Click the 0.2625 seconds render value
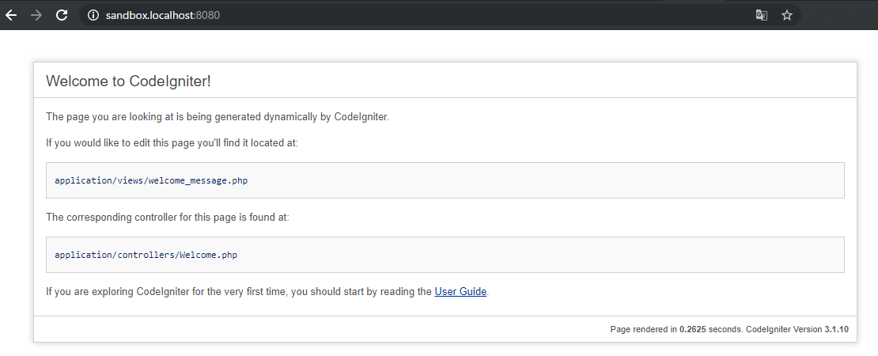The height and width of the screenshot is (356, 878). [692, 329]
